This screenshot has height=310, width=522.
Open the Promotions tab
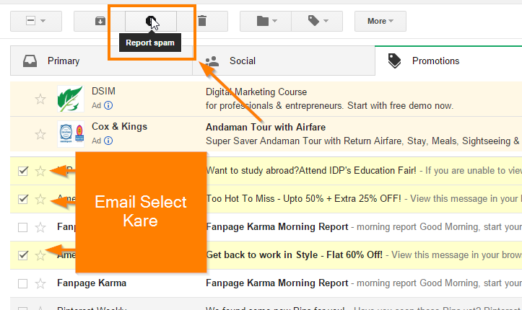tap(448, 61)
